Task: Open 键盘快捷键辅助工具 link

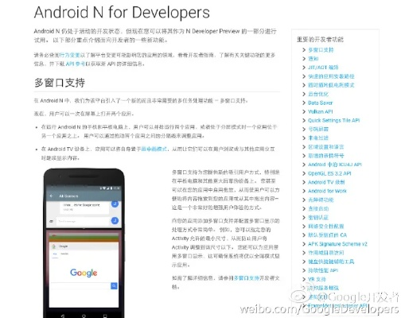Action: 331,262
